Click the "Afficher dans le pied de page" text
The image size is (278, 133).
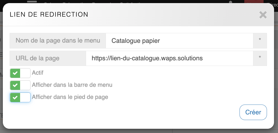pyautogui.click(x=70, y=97)
